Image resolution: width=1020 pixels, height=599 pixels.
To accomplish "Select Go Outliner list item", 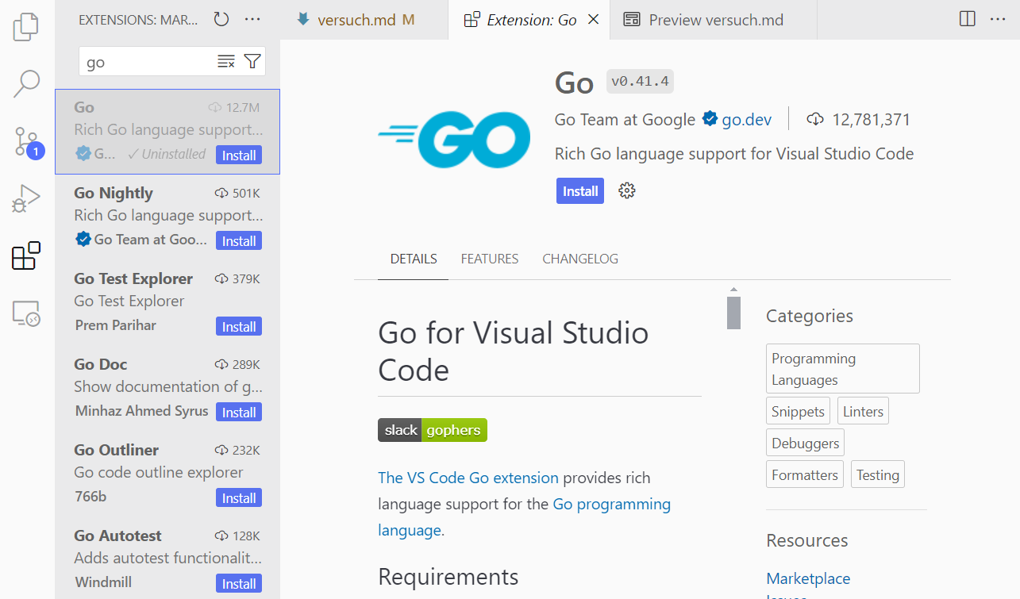I will click(x=167, y=474).
